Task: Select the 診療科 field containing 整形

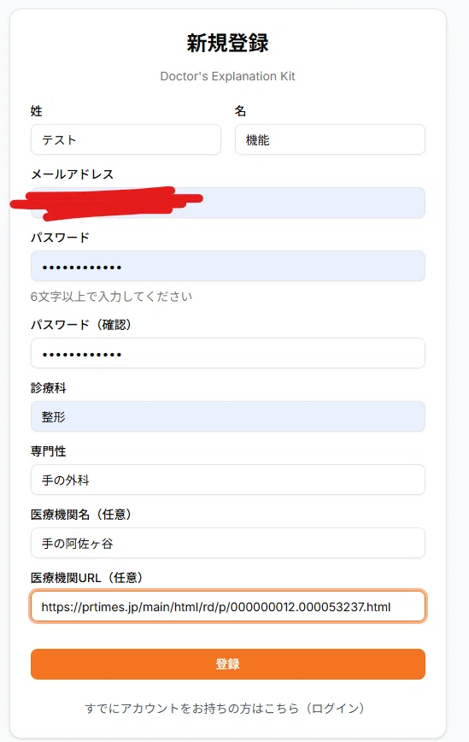Action: 228,416
